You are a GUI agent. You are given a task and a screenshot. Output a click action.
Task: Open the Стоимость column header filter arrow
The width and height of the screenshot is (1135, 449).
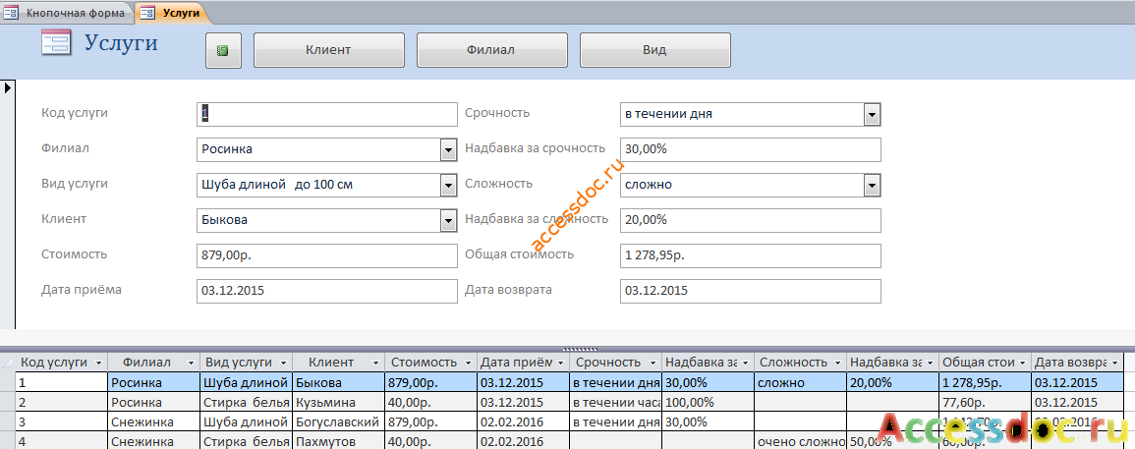click(467, 363)
